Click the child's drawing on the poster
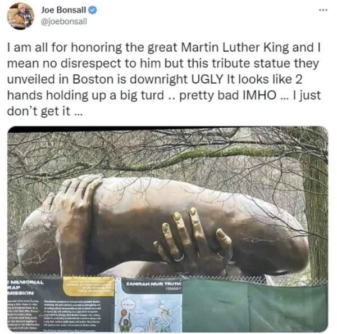The image size is (337, 334). point(149,314)
